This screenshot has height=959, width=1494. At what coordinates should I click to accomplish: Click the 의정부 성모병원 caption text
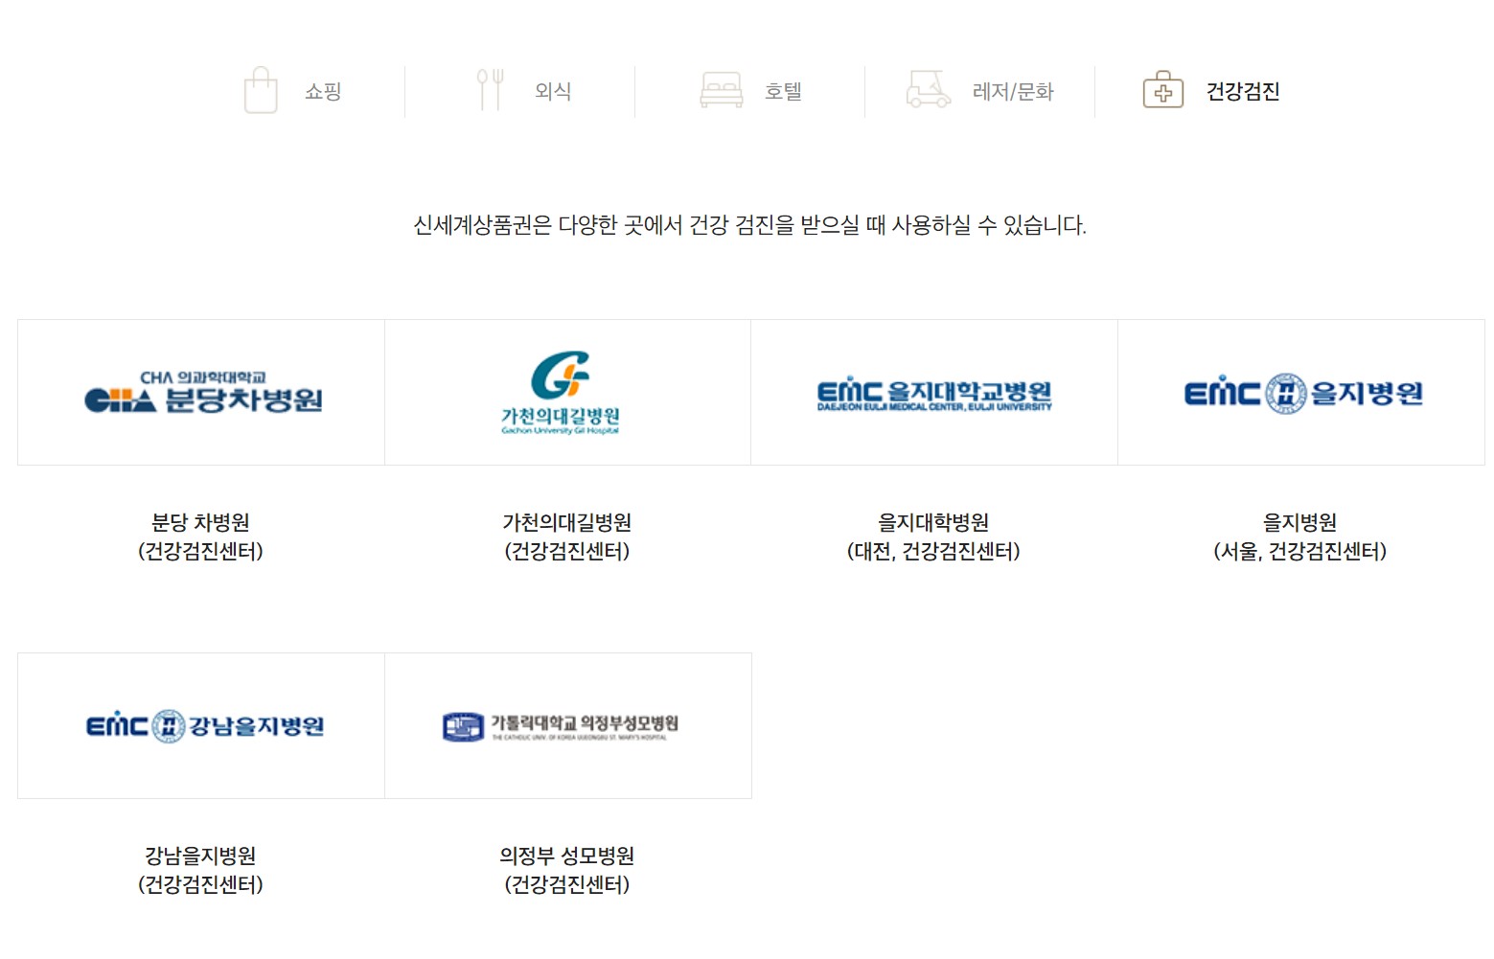[567, 856]
